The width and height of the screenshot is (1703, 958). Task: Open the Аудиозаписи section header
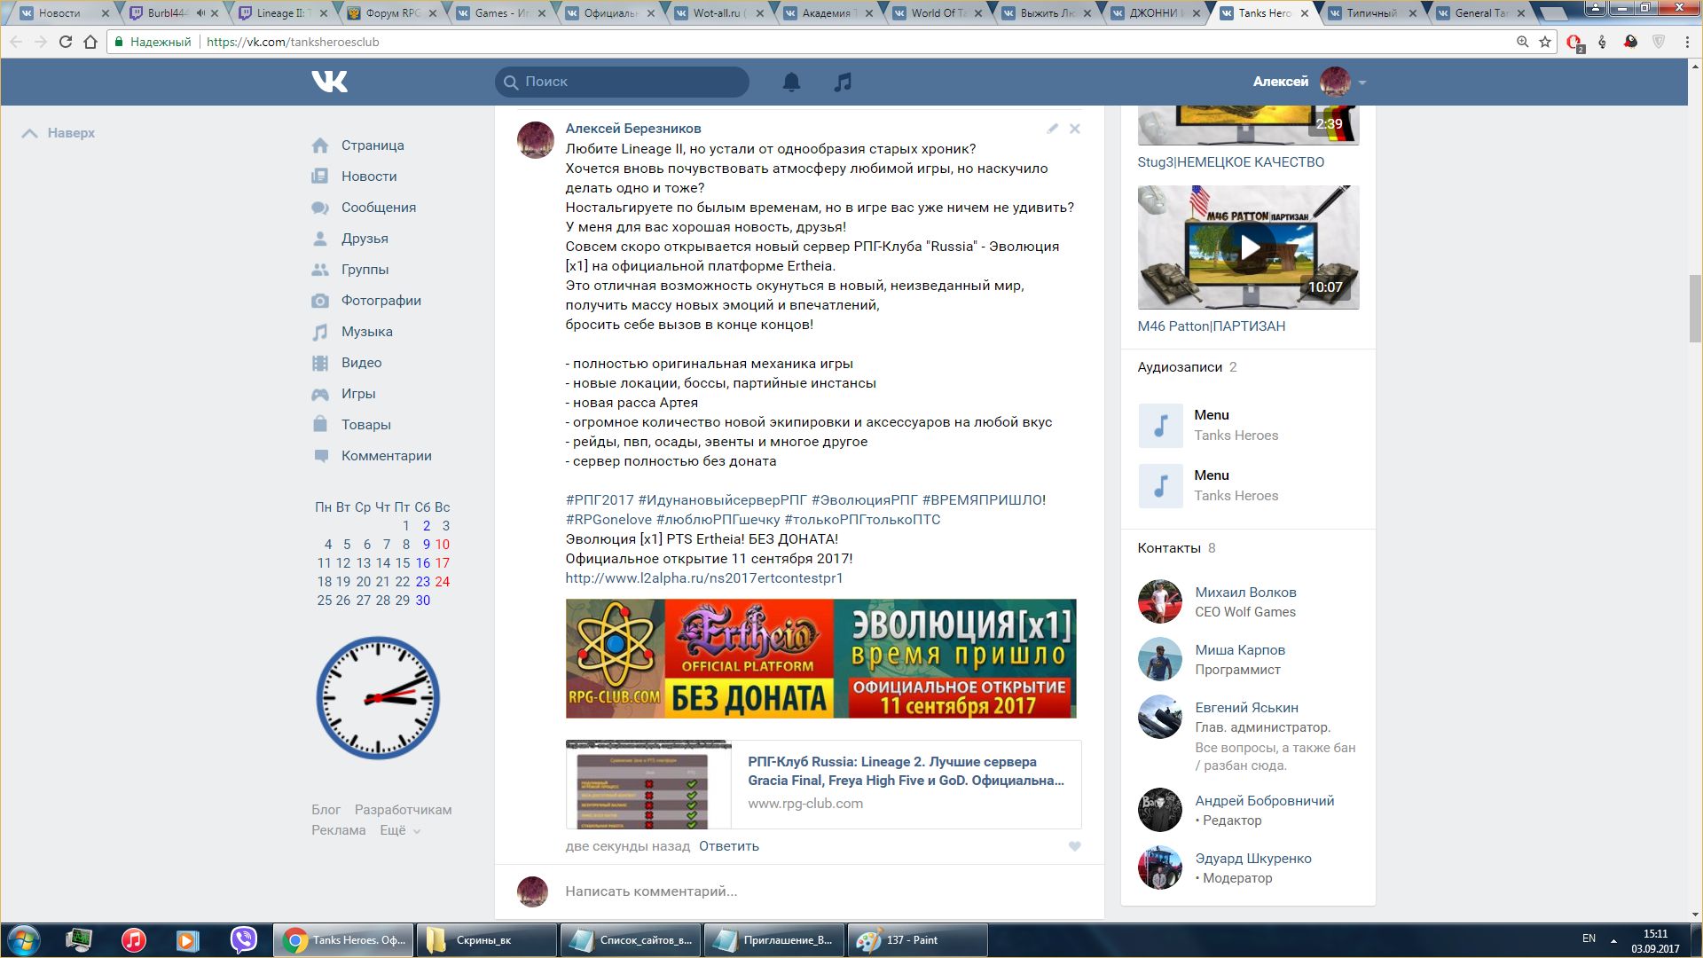click(x=1180, y=367)
